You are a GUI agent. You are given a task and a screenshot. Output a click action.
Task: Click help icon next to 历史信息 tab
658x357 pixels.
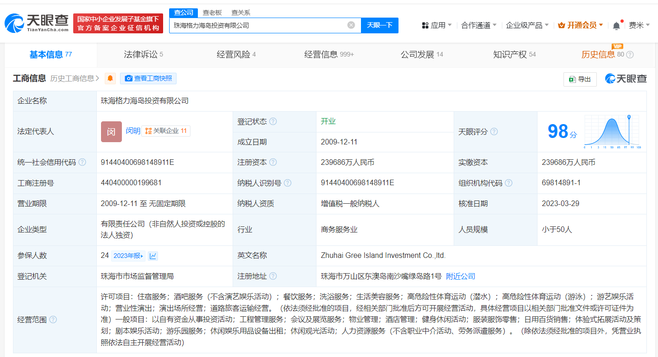pos(630,55)
